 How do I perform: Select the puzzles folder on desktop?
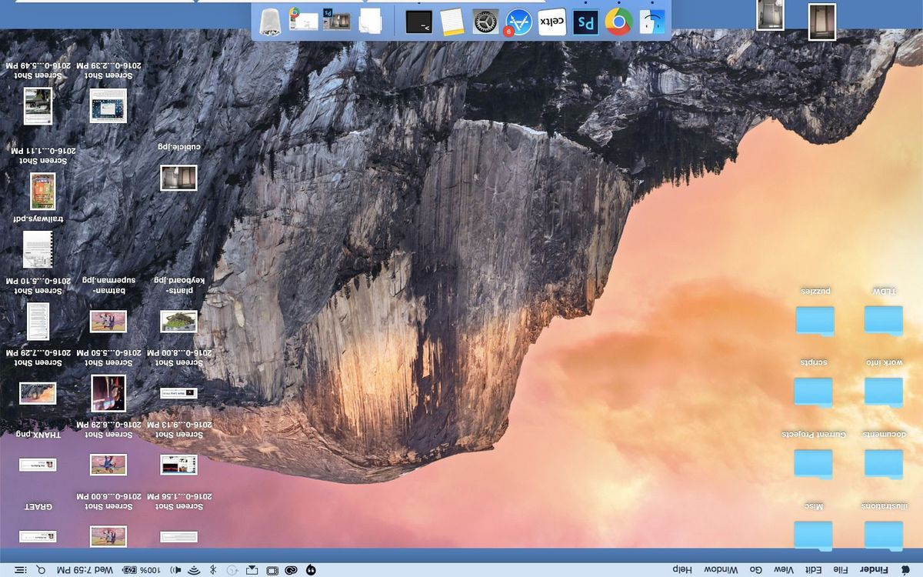click(815, 320)
